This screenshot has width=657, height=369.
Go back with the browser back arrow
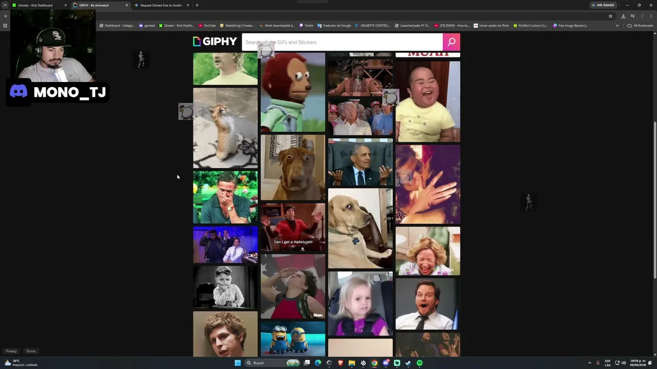(6, 16)
